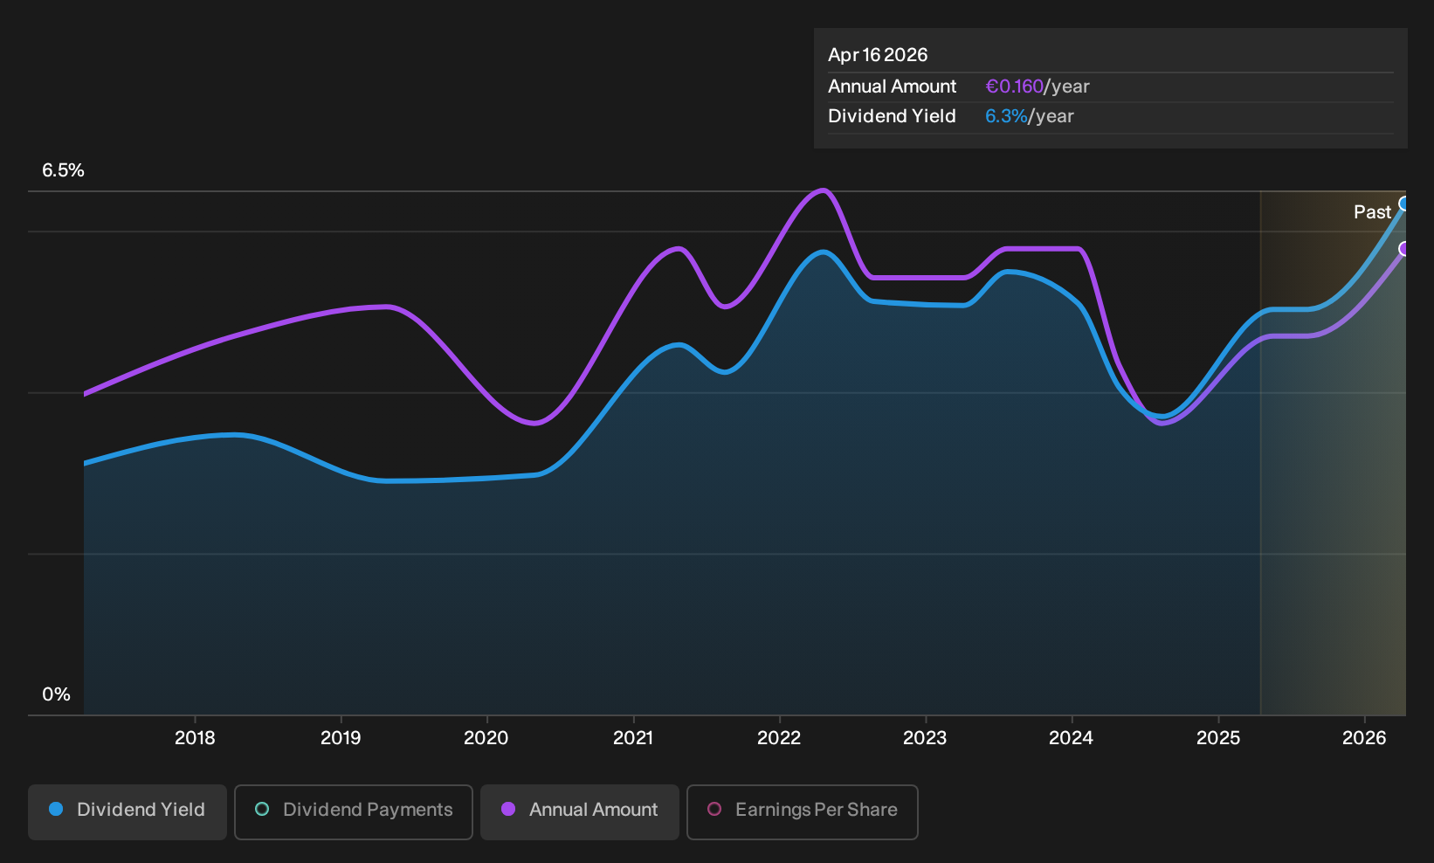Click the 2026 x-axis label

[x=1364, y=738]
